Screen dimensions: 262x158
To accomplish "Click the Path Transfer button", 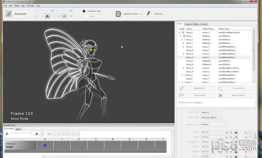I will [197, 95].
